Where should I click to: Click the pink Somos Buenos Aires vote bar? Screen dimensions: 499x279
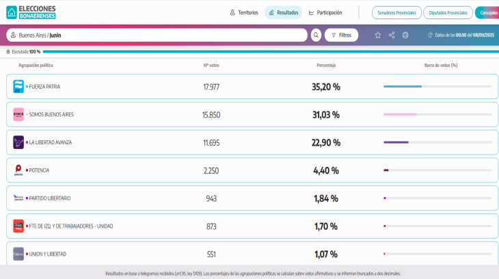[401, 114]
